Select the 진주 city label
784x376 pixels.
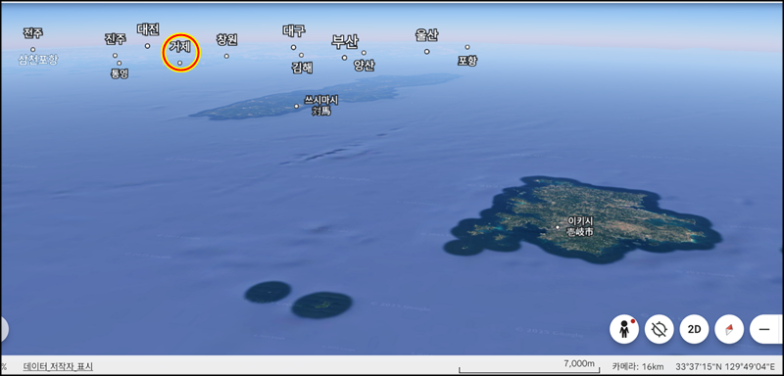(115, 39)
